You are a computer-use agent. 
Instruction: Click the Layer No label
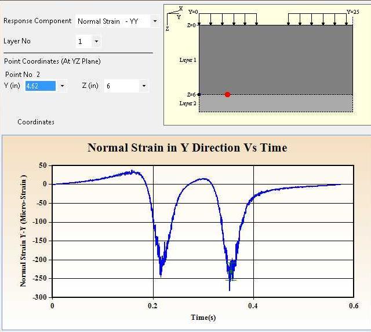tap(17, 41)
